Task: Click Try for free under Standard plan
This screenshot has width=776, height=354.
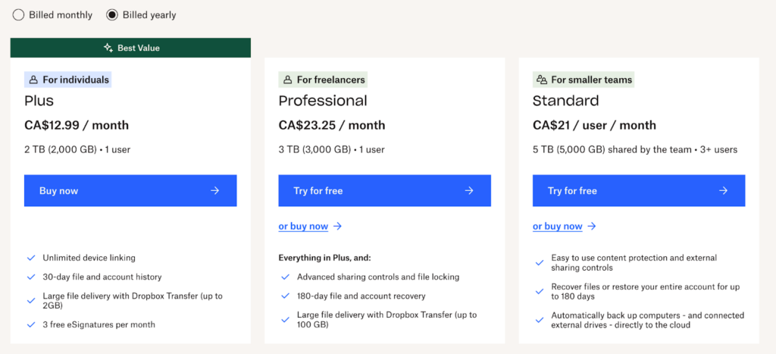Action: (x=639, y=190)
